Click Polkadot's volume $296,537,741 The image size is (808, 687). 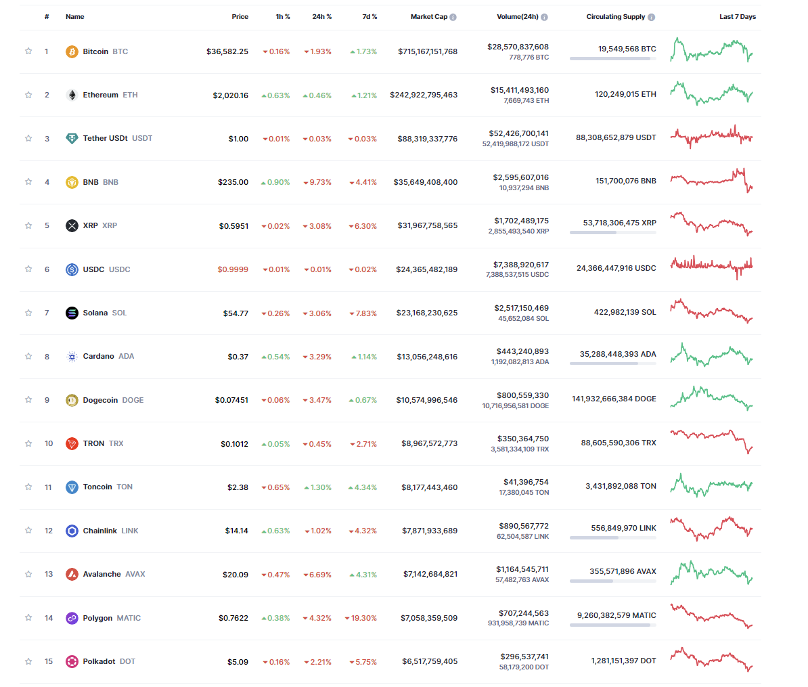(x=524, y=657)
